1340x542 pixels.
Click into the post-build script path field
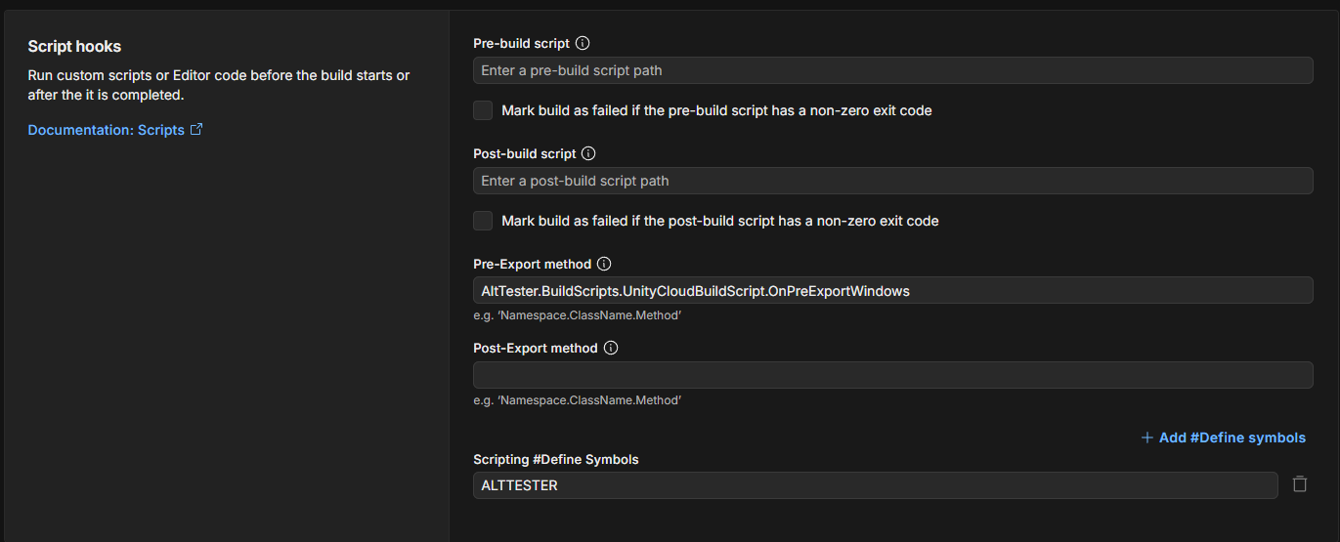[x=892, y=181]
